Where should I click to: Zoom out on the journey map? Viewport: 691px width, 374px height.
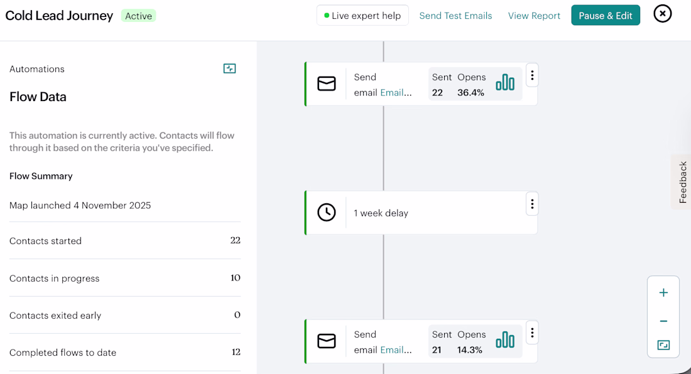tap(663, 321)
